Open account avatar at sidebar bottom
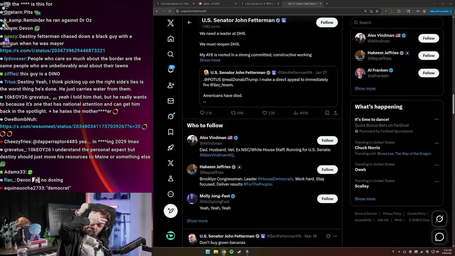Screen dimensions: 455x256 coord(171,236)
